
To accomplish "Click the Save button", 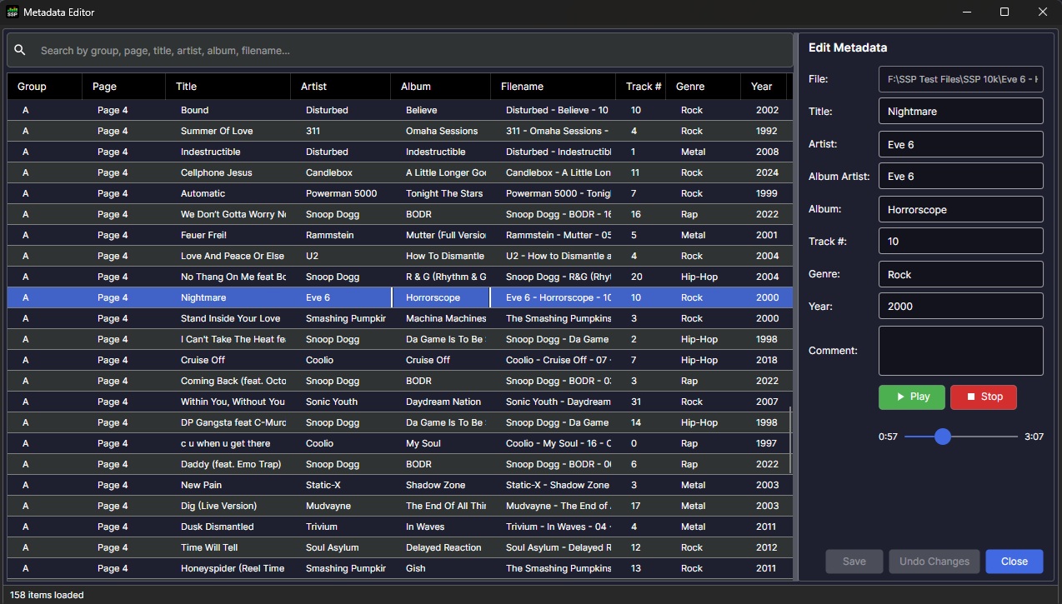I will pyautogui.click(x=854, y=561).
